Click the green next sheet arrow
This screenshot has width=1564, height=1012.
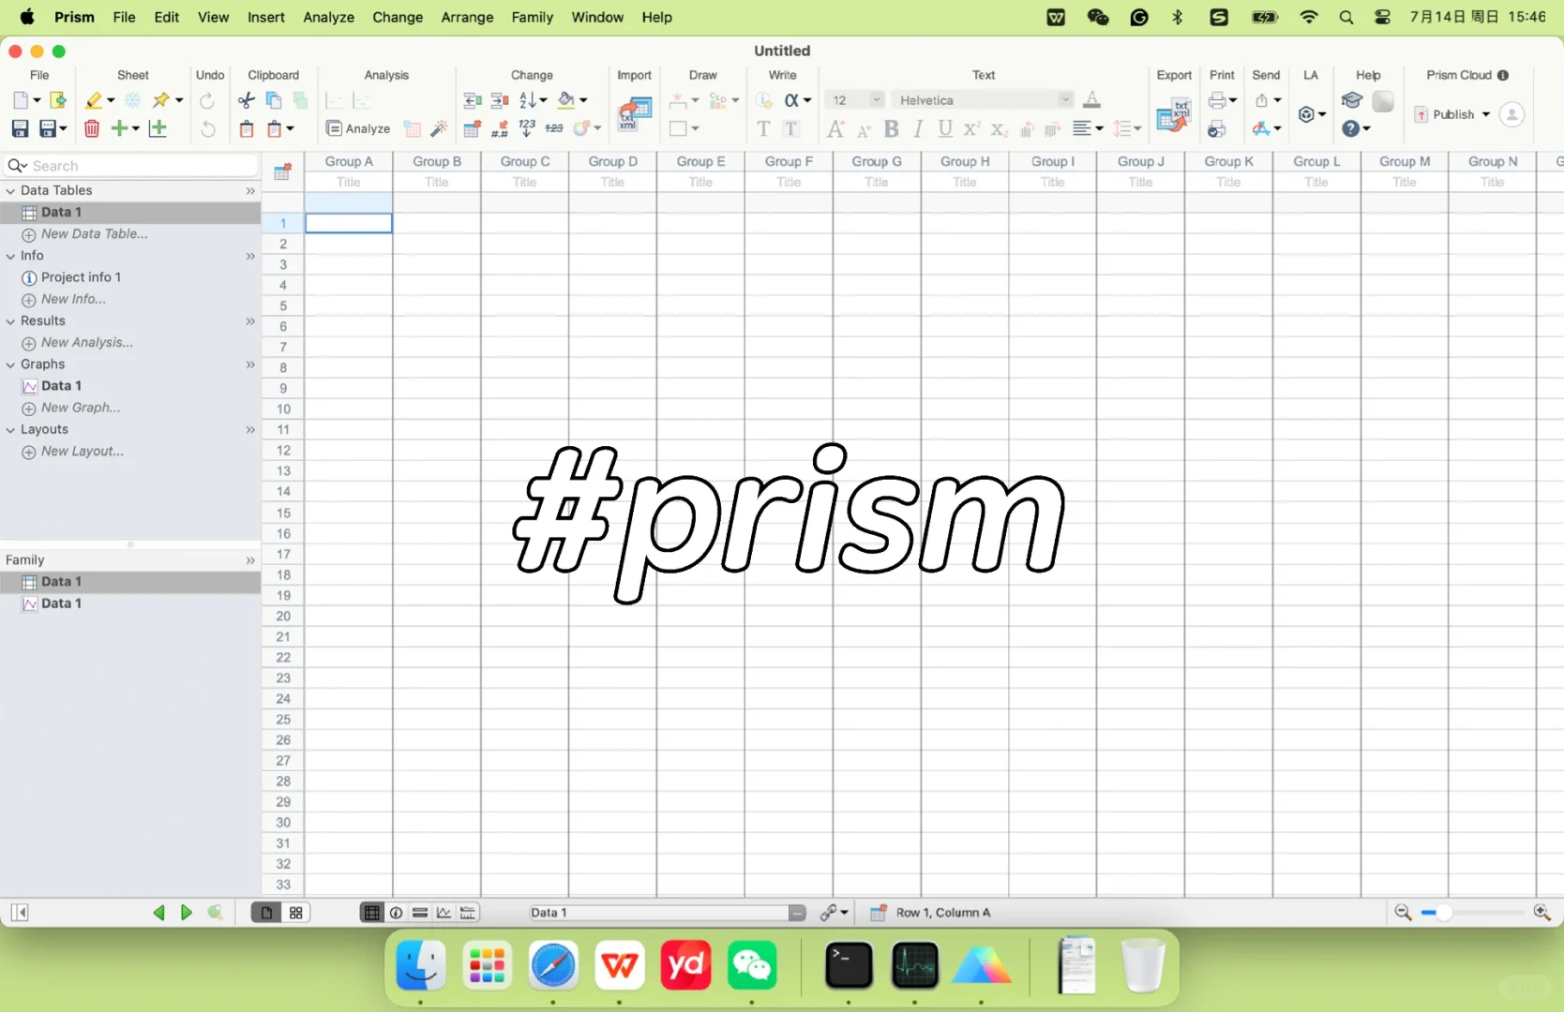(186, 912)
